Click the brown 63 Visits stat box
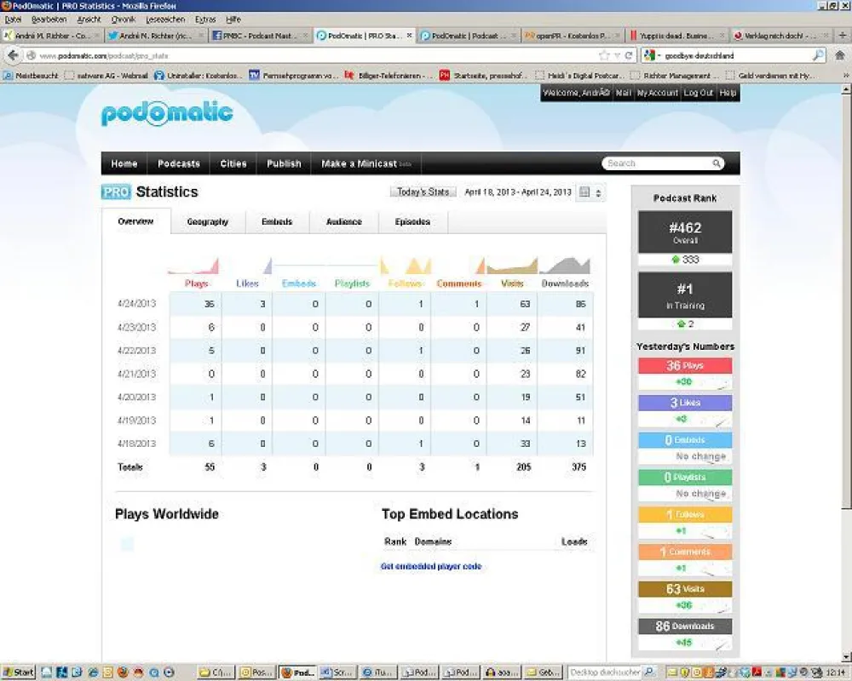This screenshot has height=681, width=852. coord(685,589)
